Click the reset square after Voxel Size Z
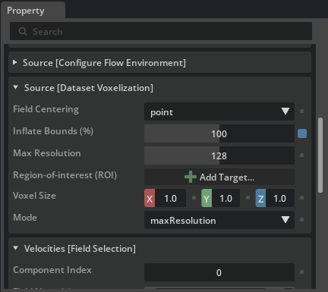The image size is (328, 292). tap(301, 198)
